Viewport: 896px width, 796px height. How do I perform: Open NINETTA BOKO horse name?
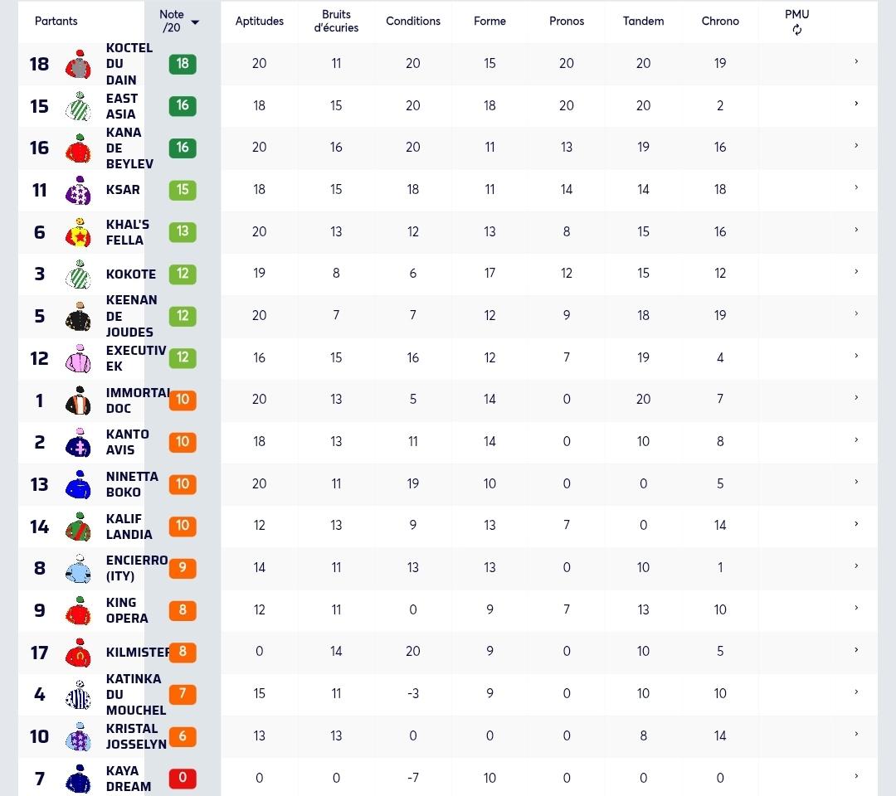pyautogui.click(x=132, y=484)
